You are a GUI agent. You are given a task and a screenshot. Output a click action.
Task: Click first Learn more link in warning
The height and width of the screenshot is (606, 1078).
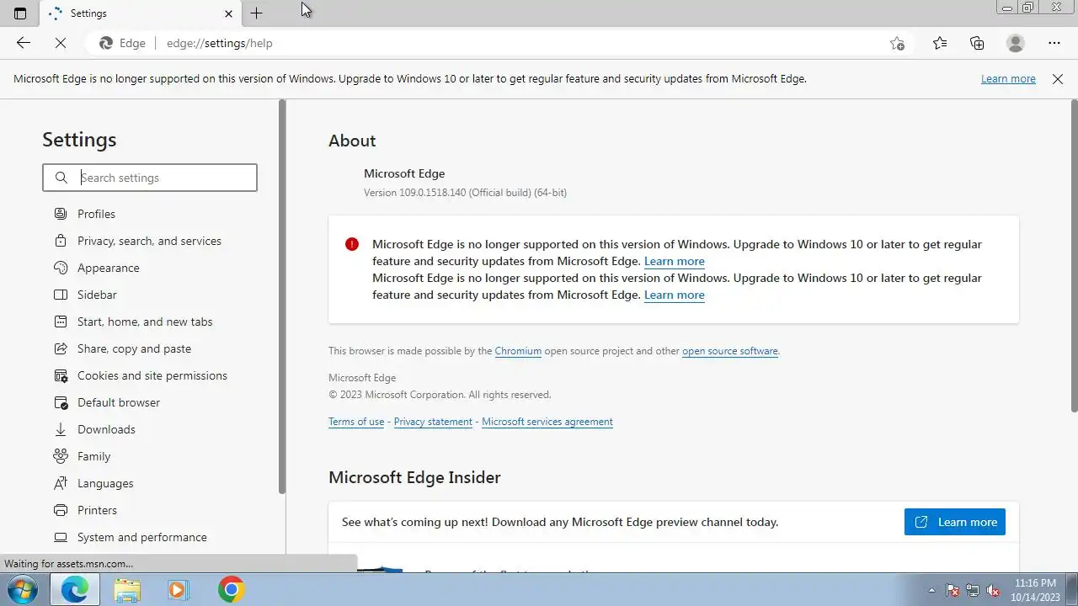coord(675,261)
